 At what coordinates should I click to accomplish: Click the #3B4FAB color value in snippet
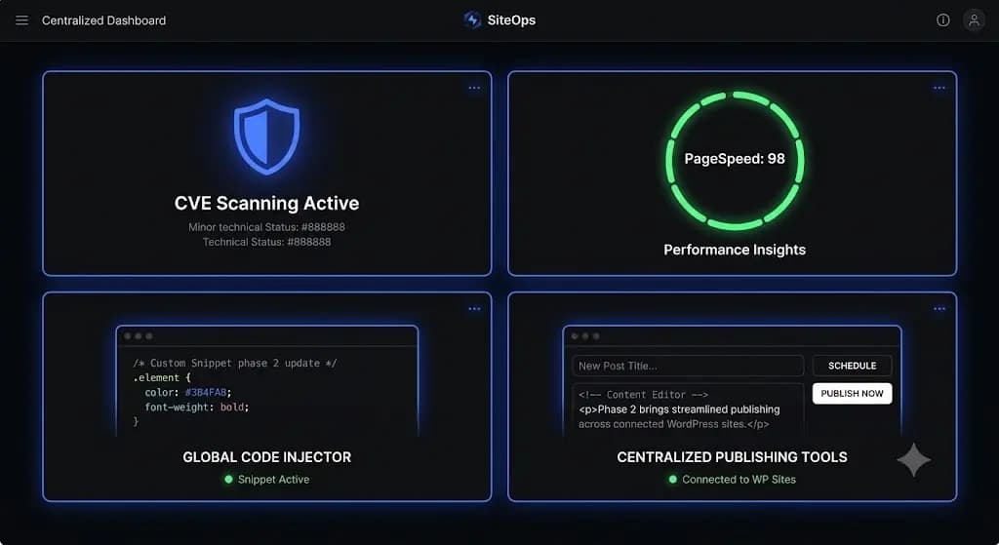pos(206,392)
